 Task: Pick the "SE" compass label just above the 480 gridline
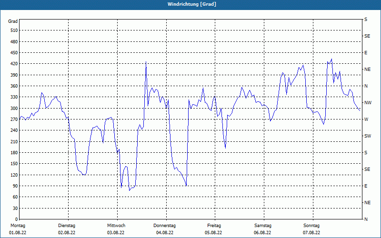click(367, 36)
